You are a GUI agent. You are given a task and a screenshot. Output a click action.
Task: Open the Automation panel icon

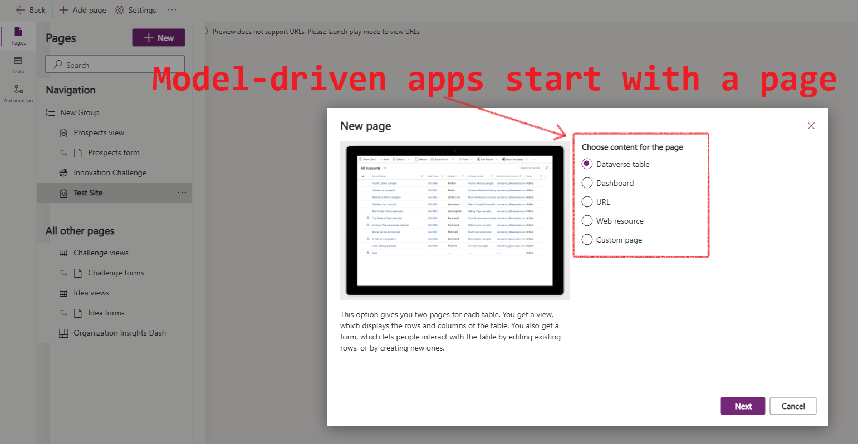point(18,93)
